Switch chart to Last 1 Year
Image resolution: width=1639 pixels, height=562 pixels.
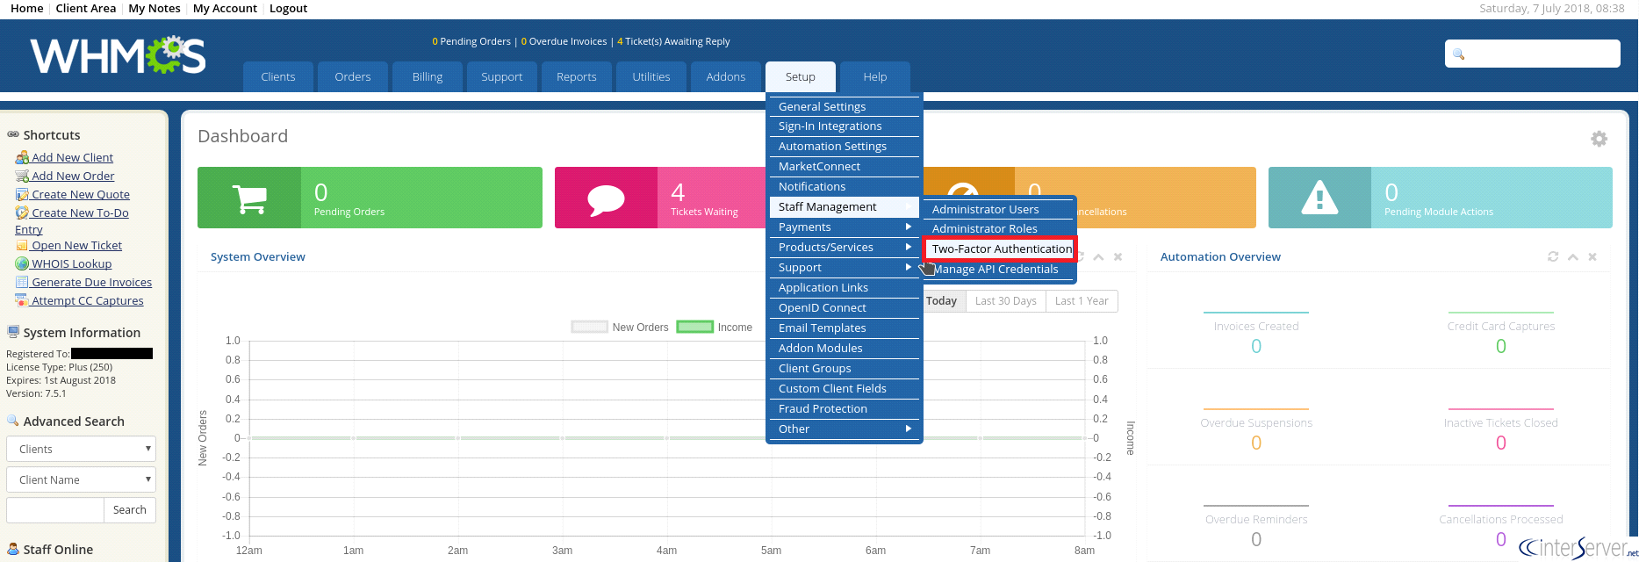[x=1082, y=301]
